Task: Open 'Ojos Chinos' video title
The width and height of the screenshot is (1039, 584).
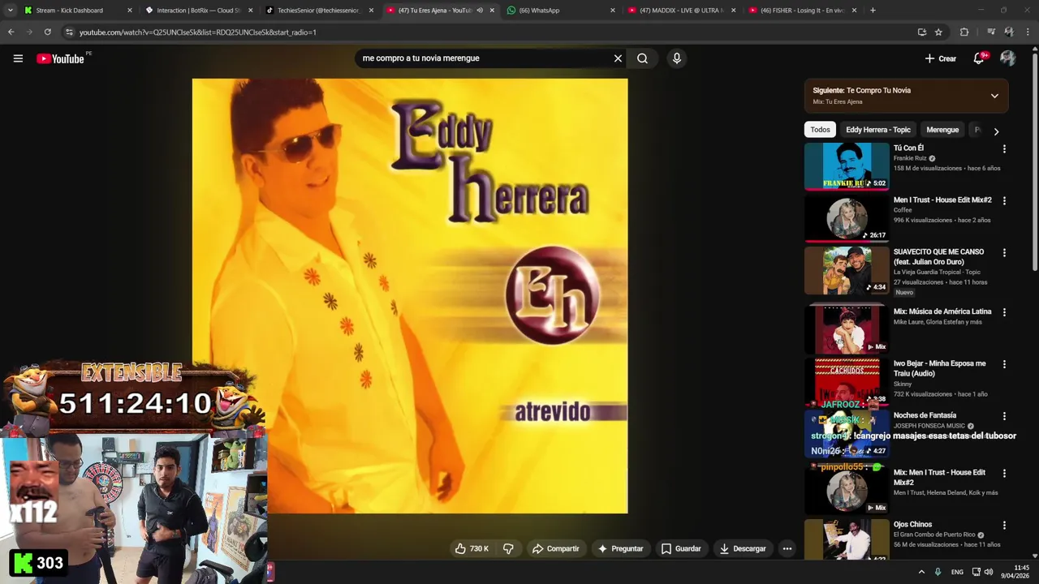Action: click(x=913, y=525)
